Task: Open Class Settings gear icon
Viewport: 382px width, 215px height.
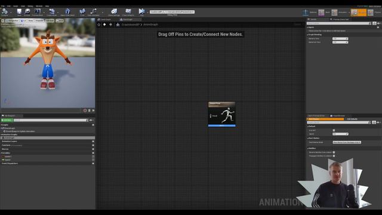Action: (114, 11)
